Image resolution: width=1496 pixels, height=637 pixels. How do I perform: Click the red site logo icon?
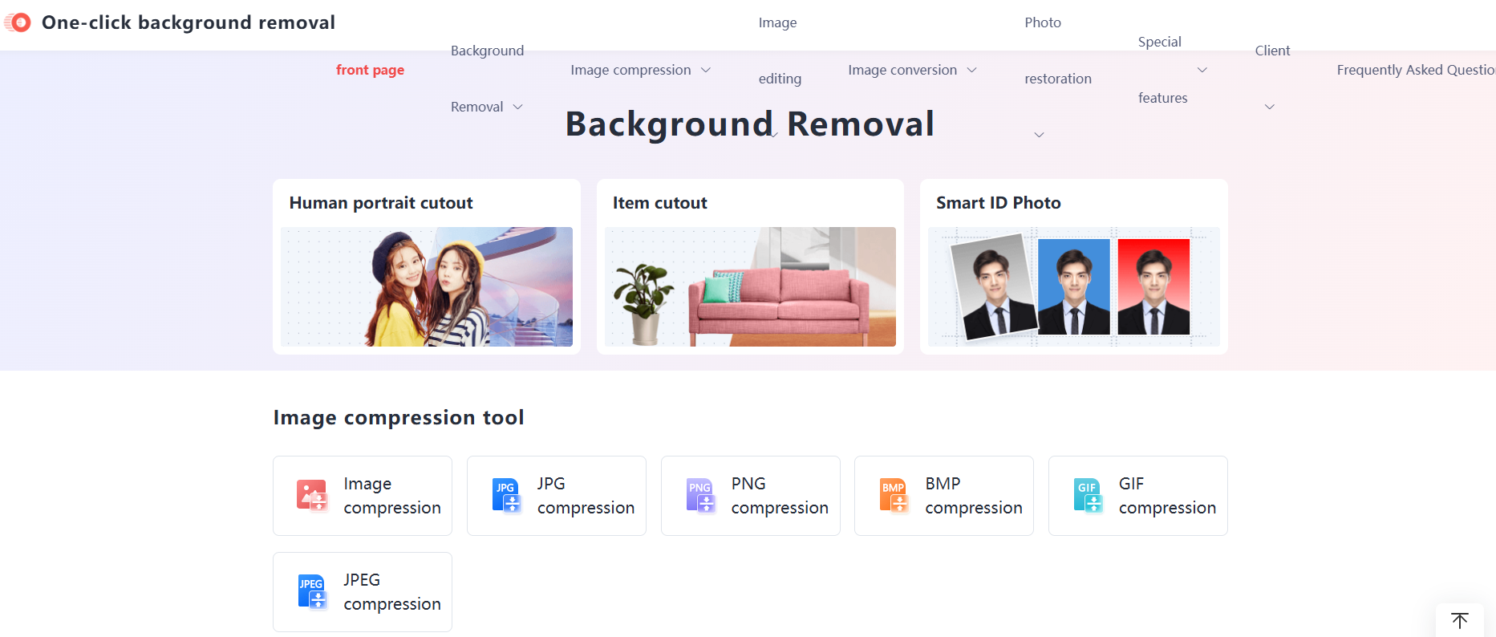[x=18, y=22]
